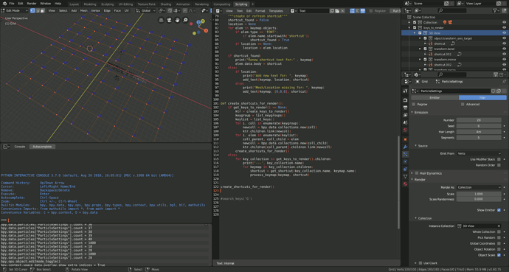Open the Render As Collection dropdown
Screen dimensions: 509x272
(479, 187)
